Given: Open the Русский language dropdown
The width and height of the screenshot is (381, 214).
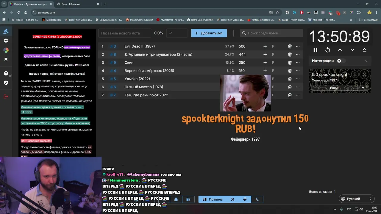Looking at the screenshot, I should 357,199.
